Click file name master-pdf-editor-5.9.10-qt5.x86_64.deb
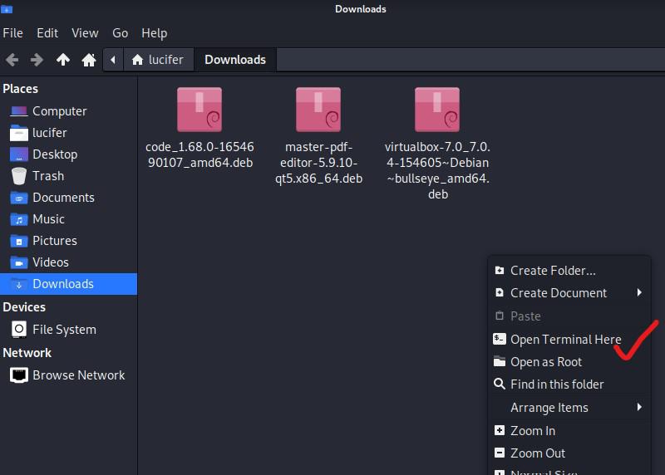Image resolution: width=665 pixels, height=475 pixels. click(x=319, y=163)
